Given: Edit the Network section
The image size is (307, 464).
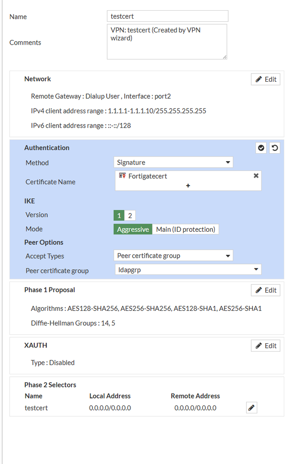Looking at the screenshot, I should pos(265,79).
